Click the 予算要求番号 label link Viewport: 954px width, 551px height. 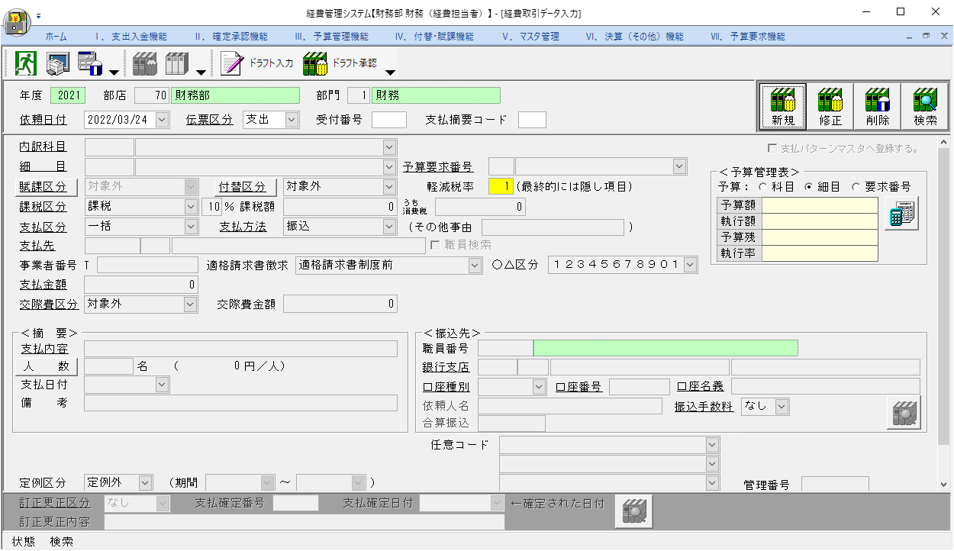438,167
